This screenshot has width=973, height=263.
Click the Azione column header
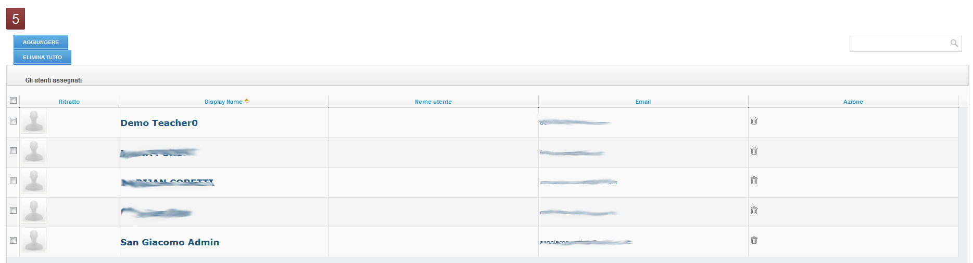(x=853, y=102)
